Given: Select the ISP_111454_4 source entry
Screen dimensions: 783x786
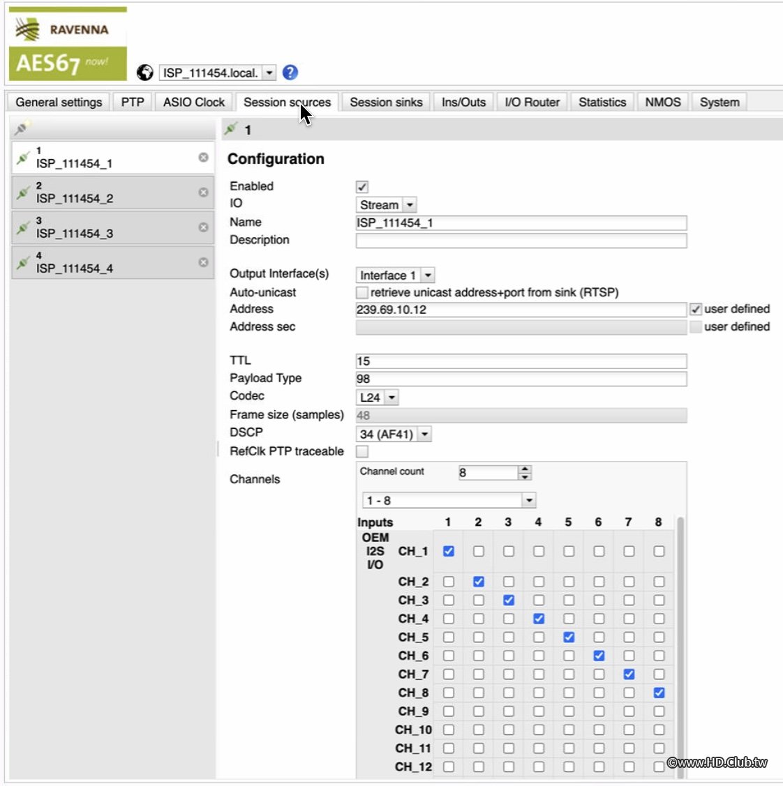Looking at the screenshot, I should click(113, 262).
